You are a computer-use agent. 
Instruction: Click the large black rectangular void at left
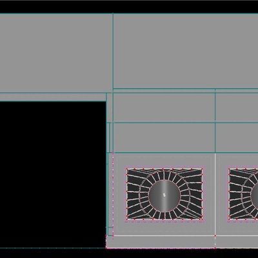(x=53, y=175)
